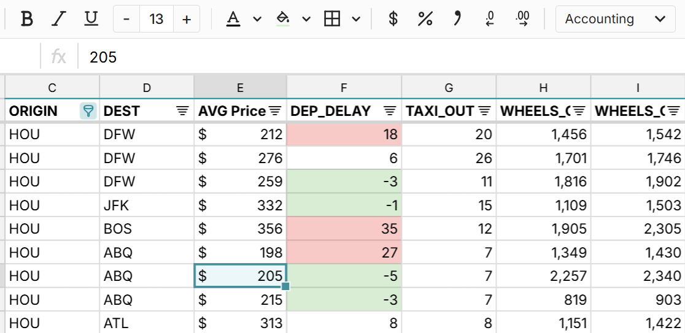Open the AVG Price column filter menu
Image resolution: width=685 pixels, height=333 pixels.
274,111
